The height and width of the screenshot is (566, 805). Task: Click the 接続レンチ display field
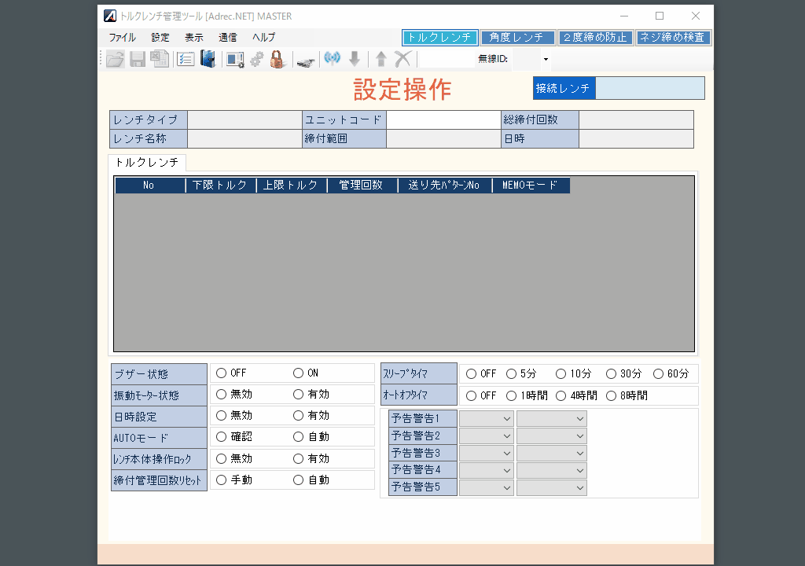[x=650, y=88]
